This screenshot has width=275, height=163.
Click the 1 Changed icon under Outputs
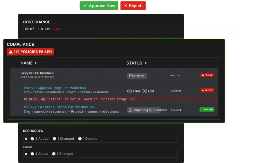tap(54, 154)
